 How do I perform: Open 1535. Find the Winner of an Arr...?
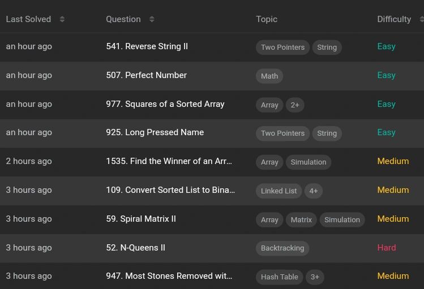click(x=169, y=161)
